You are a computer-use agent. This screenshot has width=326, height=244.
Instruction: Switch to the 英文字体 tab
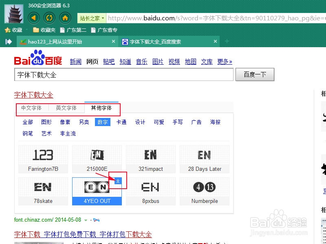(66, 108)
